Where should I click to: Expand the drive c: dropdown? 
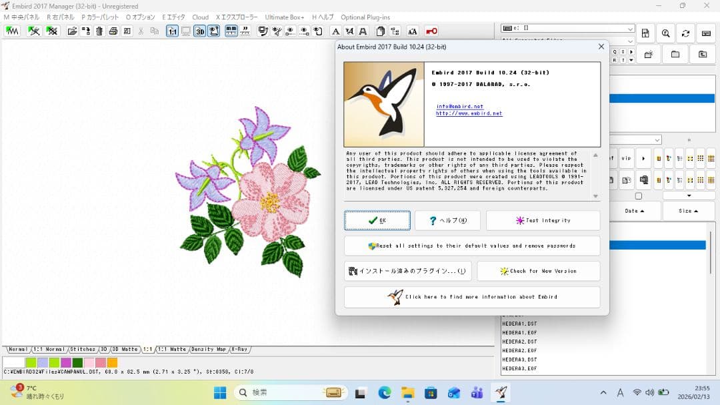pos(630,29)
